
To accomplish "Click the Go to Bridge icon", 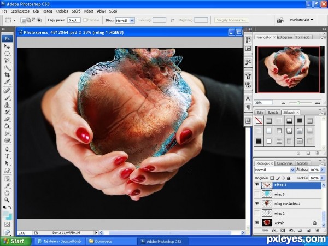I will coord(280,20).
